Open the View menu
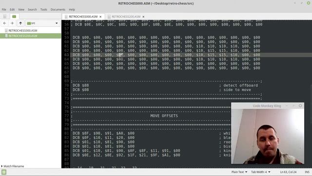Screen dimensions: 312x176 click(x=21, y=9)
